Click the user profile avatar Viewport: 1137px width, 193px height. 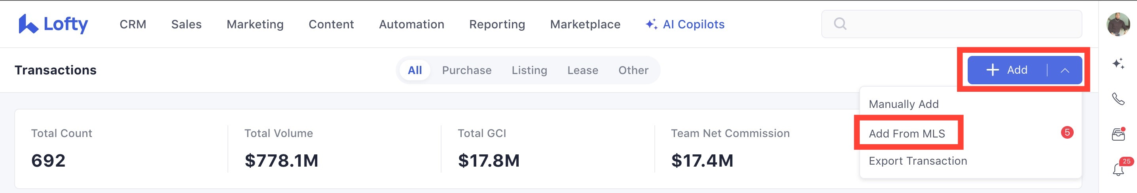click(x=1118, y=24)
